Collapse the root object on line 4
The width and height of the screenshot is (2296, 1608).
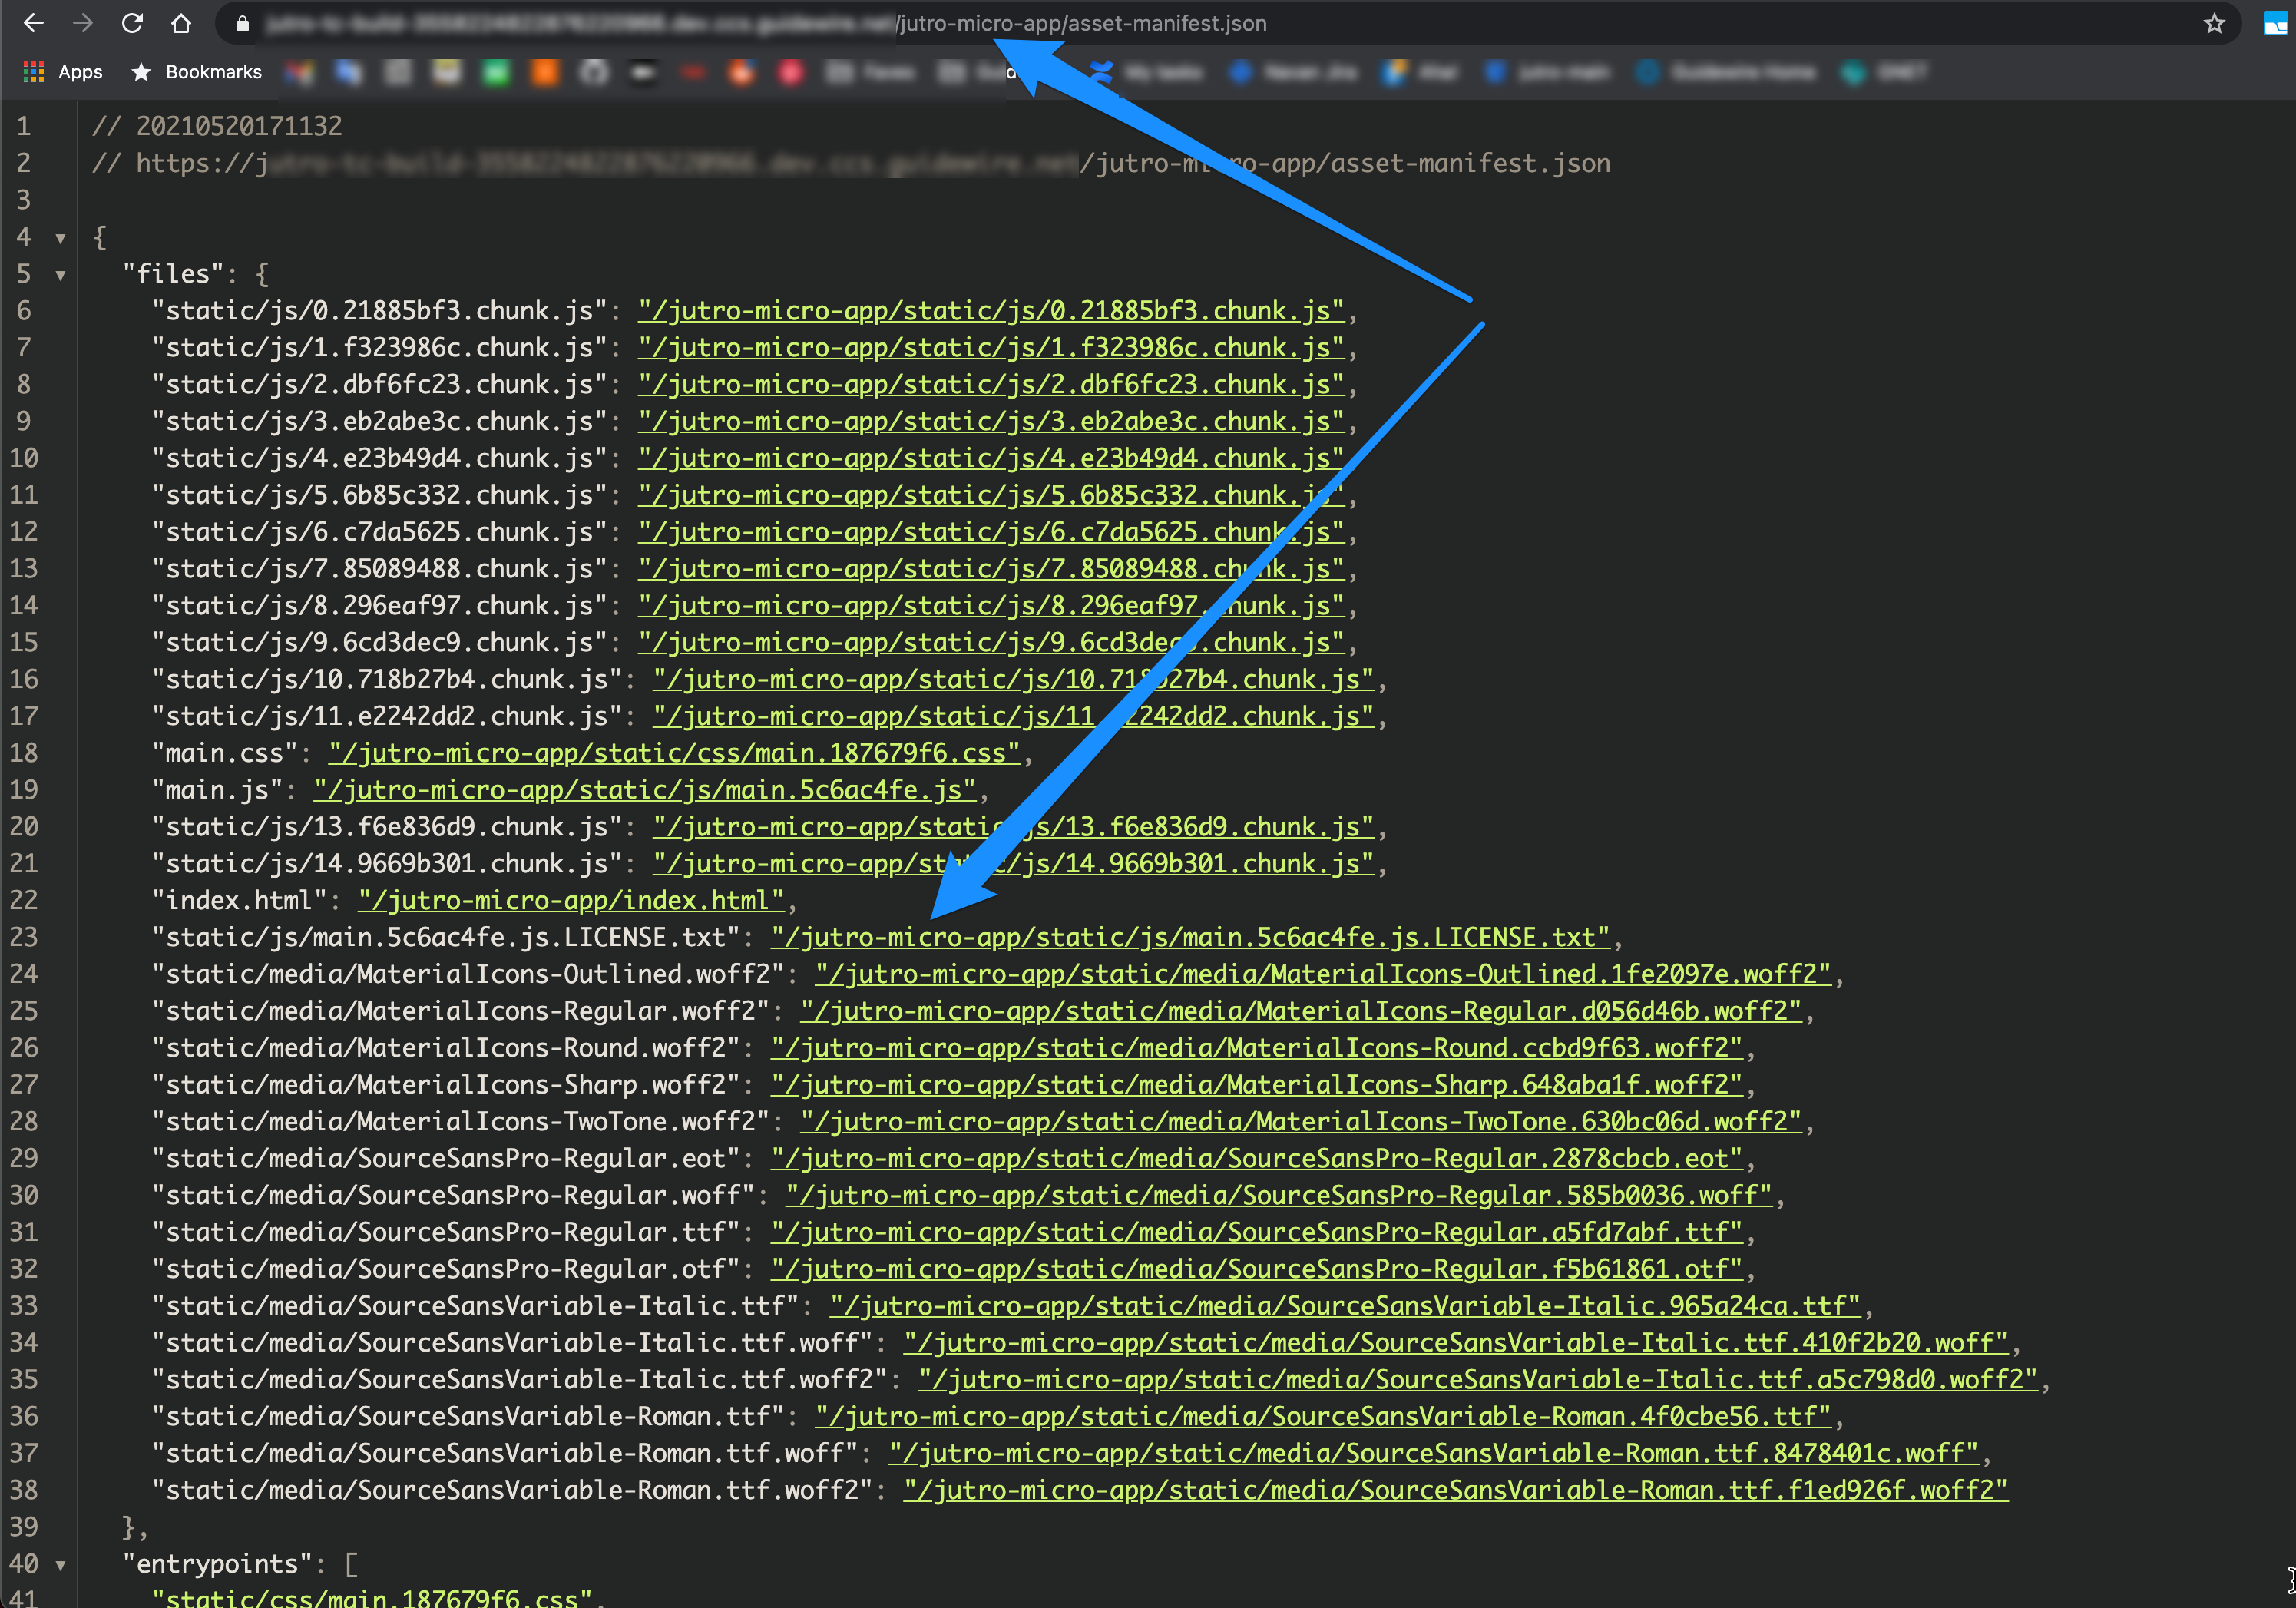[x=61, y=238]
